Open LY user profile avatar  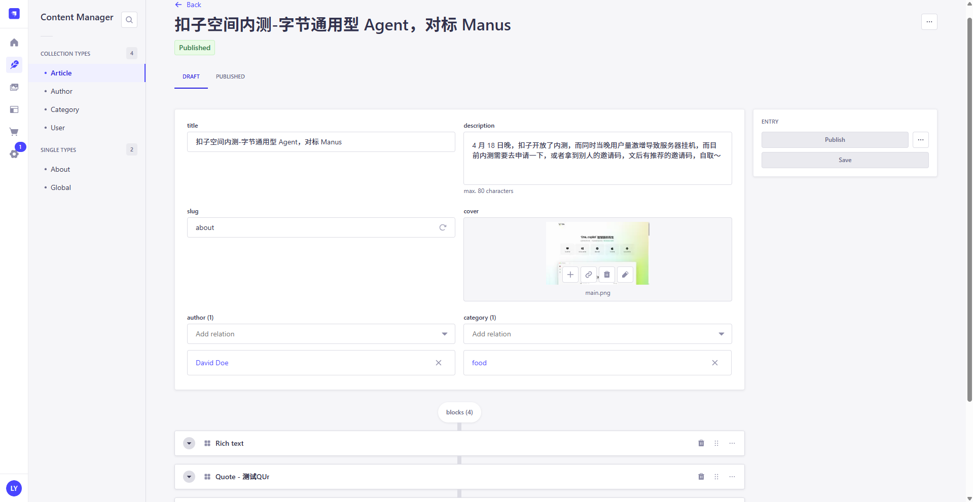14,488
